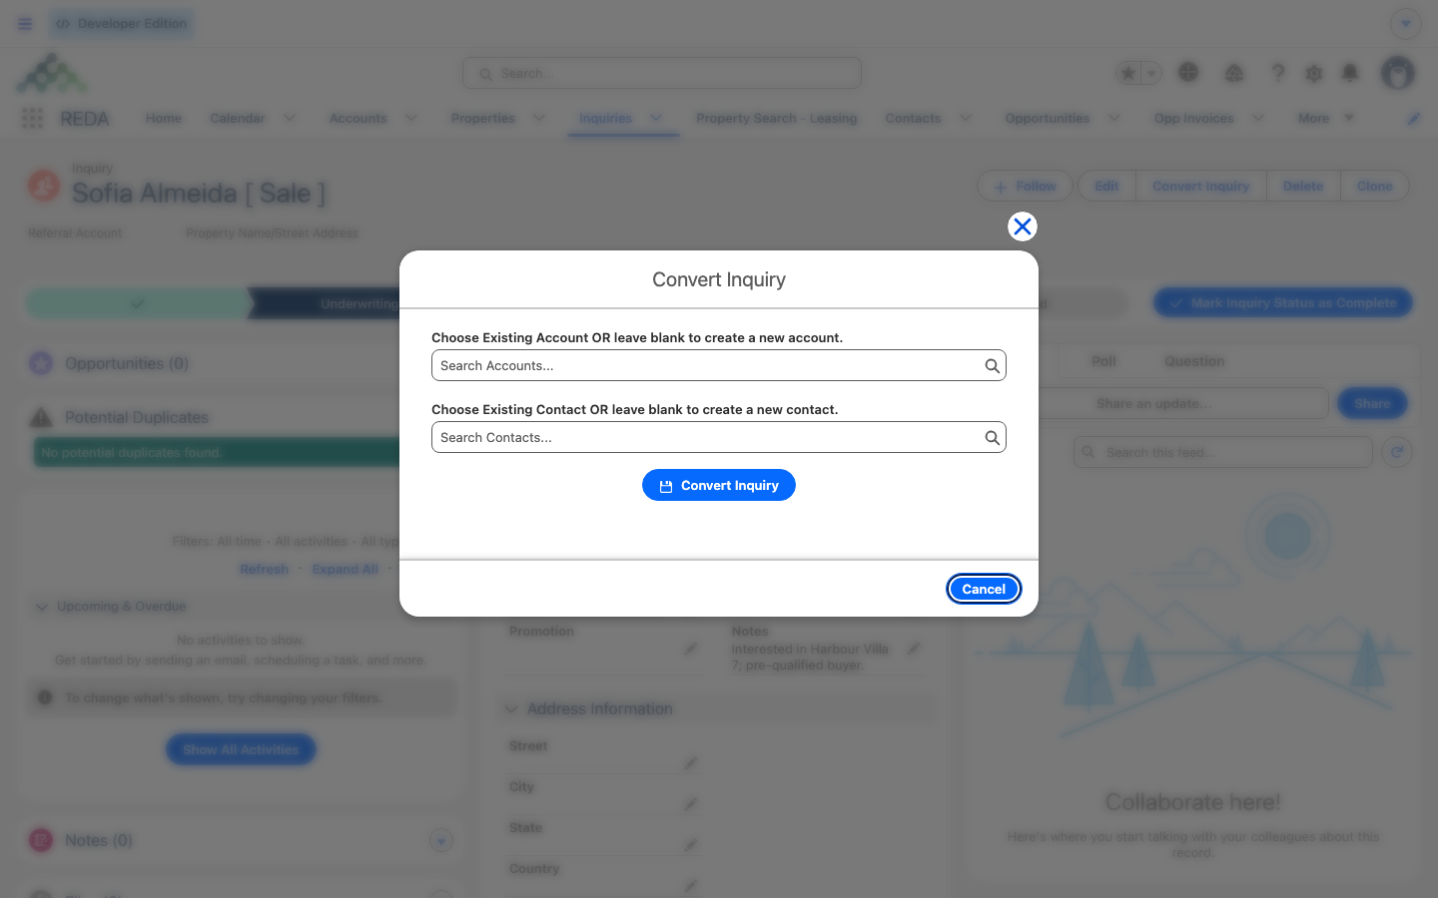Cancel the Convert Inquiry dialog
Screen dimensions: 1438x898
point(984,589)
